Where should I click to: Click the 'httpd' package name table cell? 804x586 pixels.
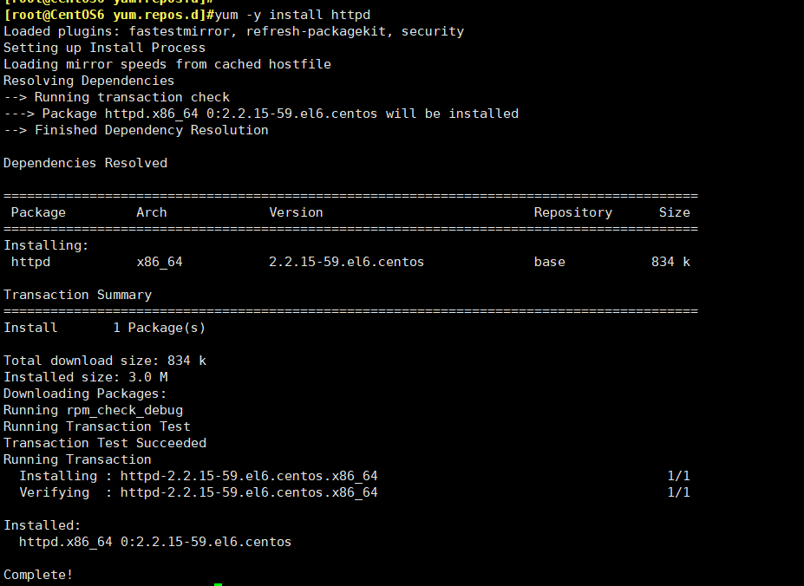pos(30,262)
